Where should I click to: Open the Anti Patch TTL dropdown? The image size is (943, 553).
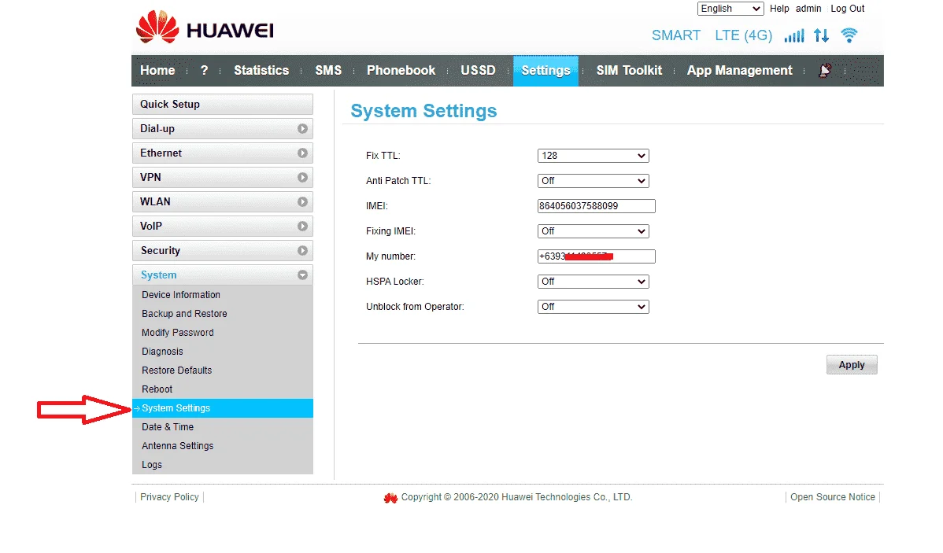click(593, 181)
